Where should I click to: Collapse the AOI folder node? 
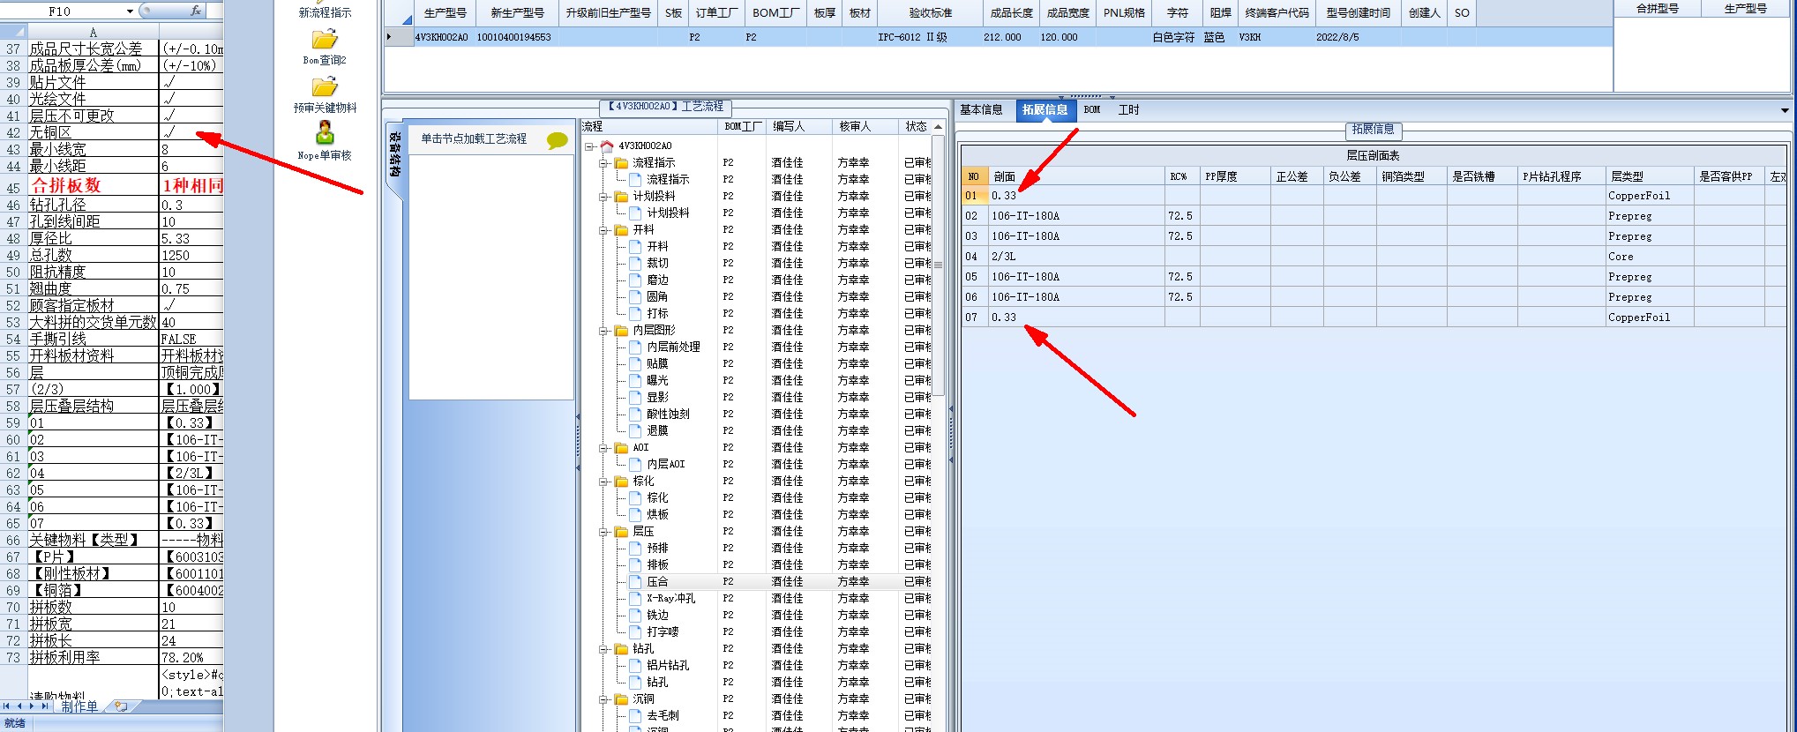pos(604,447)
